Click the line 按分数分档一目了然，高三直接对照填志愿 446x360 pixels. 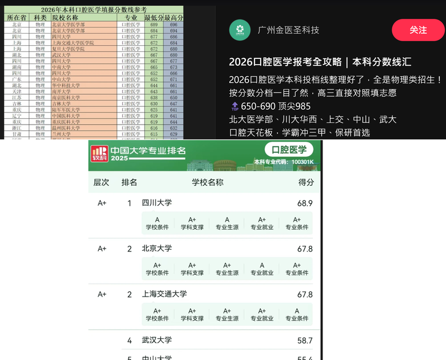(313, 93)
